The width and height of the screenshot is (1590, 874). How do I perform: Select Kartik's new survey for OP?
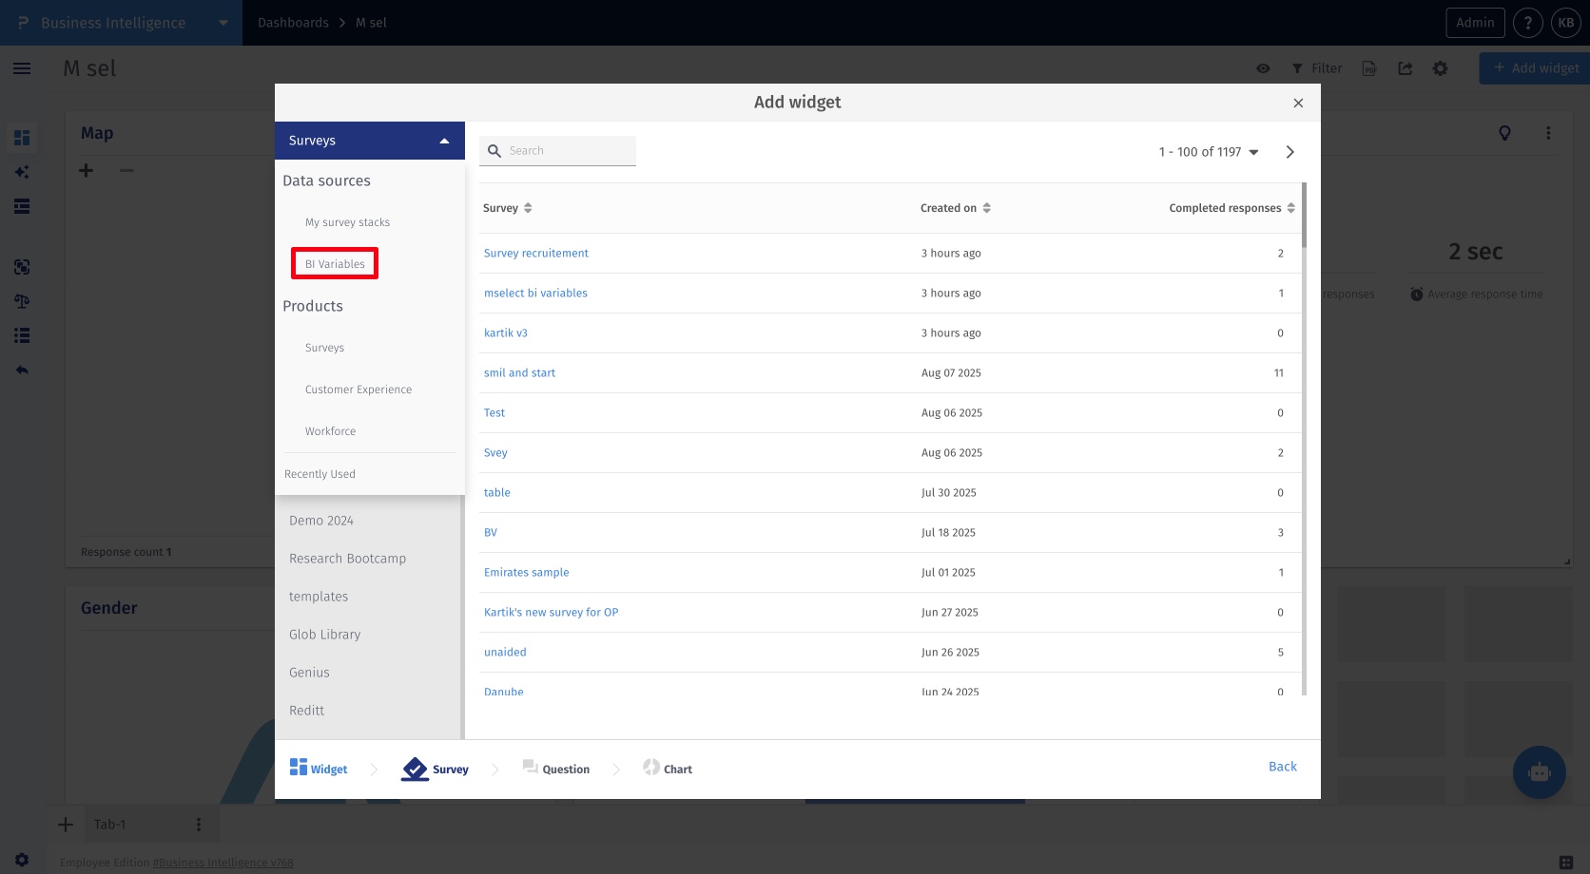[x=552, y=613]
